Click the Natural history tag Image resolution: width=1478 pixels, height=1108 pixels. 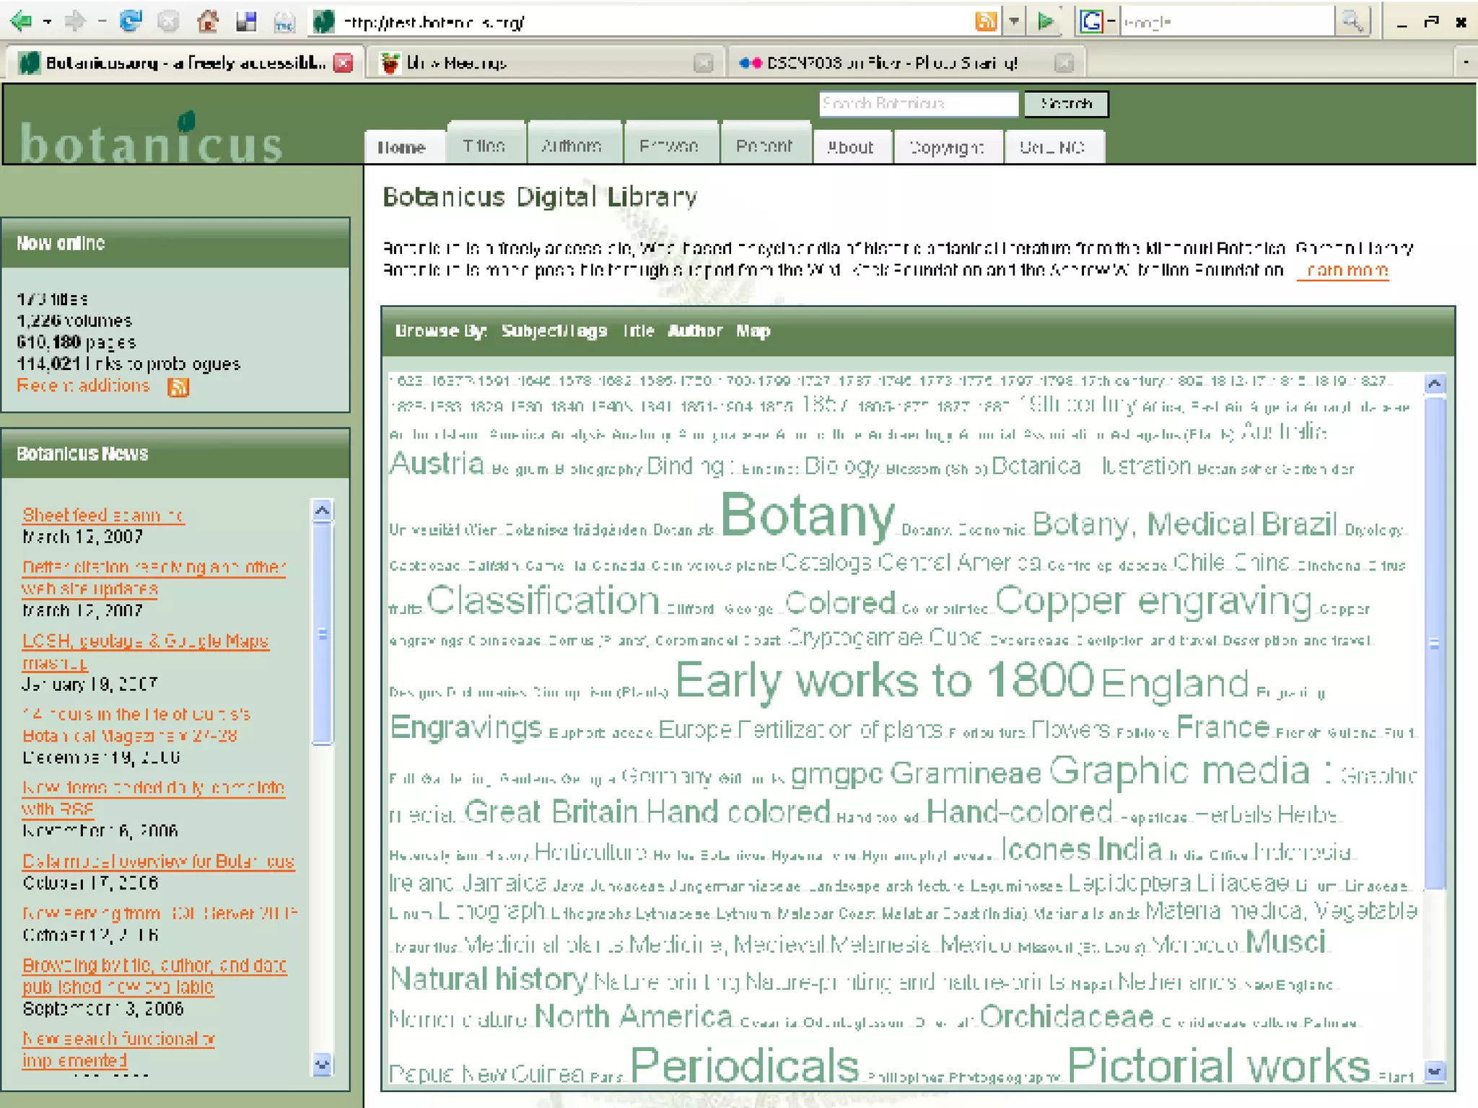tap(489, 979)
